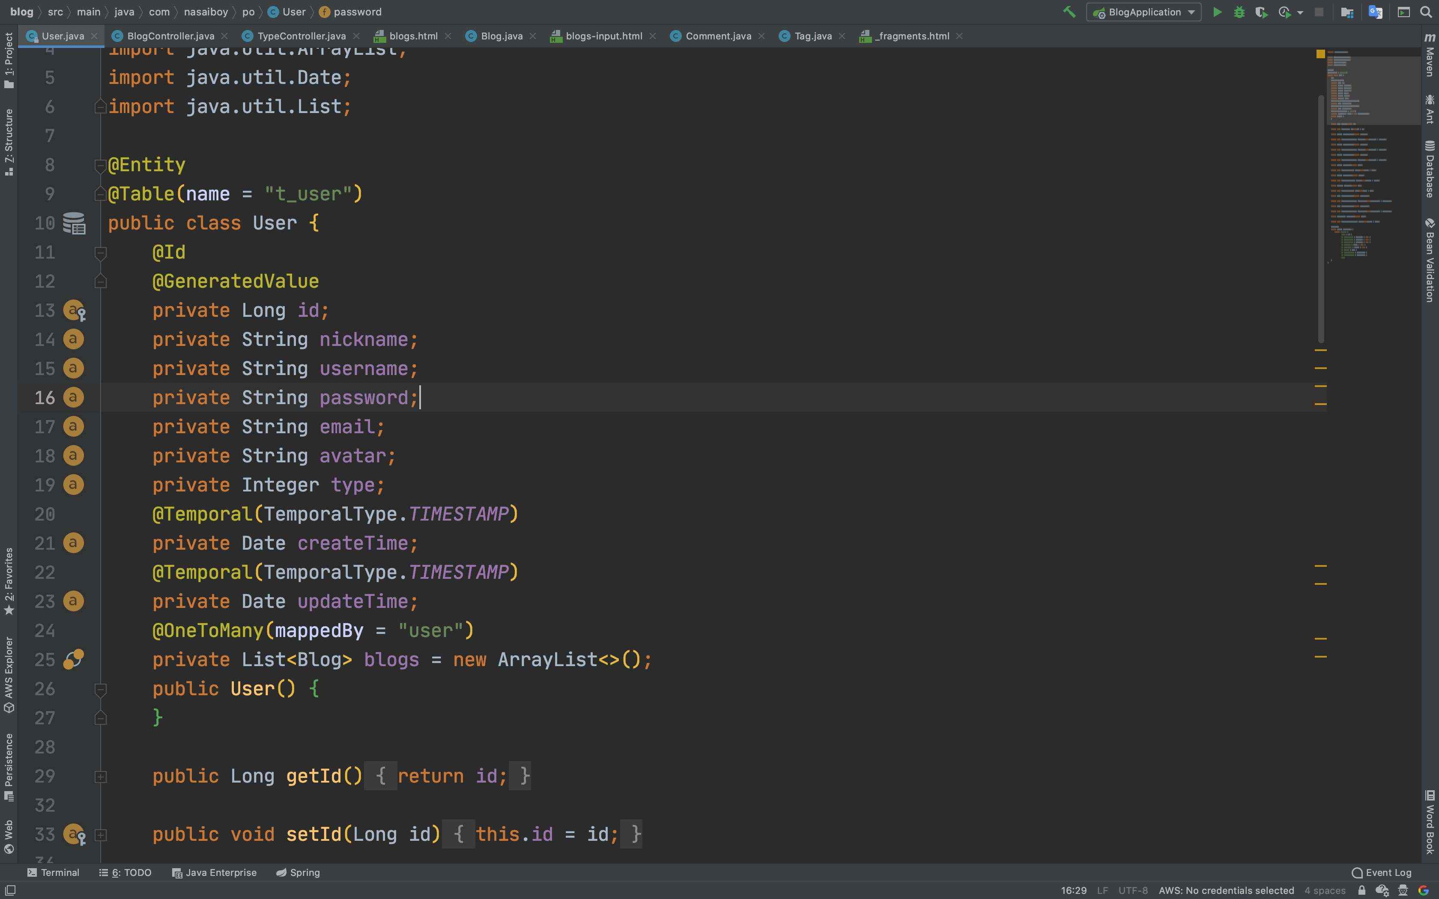Viewport: 1439px width, 899px height.
Task: Collapse User constructor fold at line 26
Action: (101, 690)
